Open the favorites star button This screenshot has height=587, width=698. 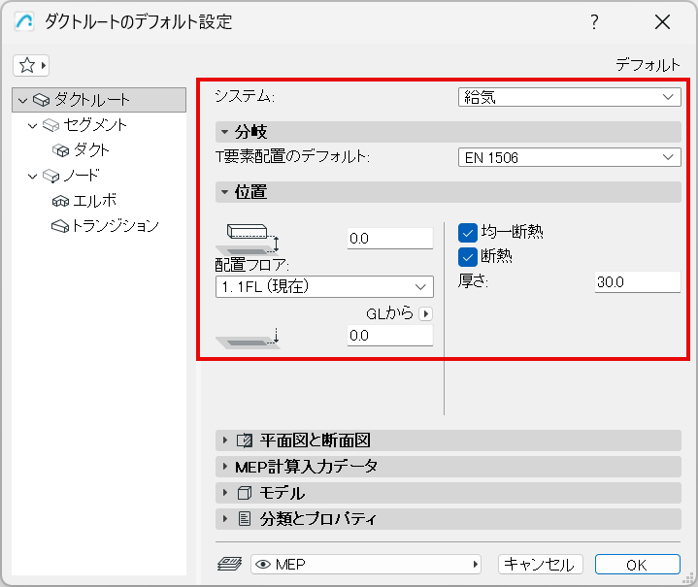point(31,65)
